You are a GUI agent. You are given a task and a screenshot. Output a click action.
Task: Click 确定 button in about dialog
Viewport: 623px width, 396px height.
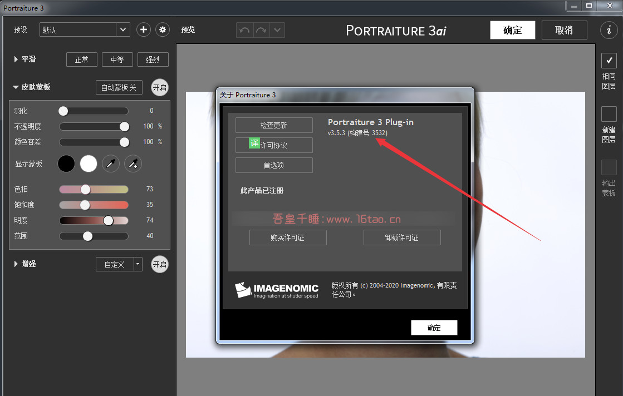tap(434, 328)
